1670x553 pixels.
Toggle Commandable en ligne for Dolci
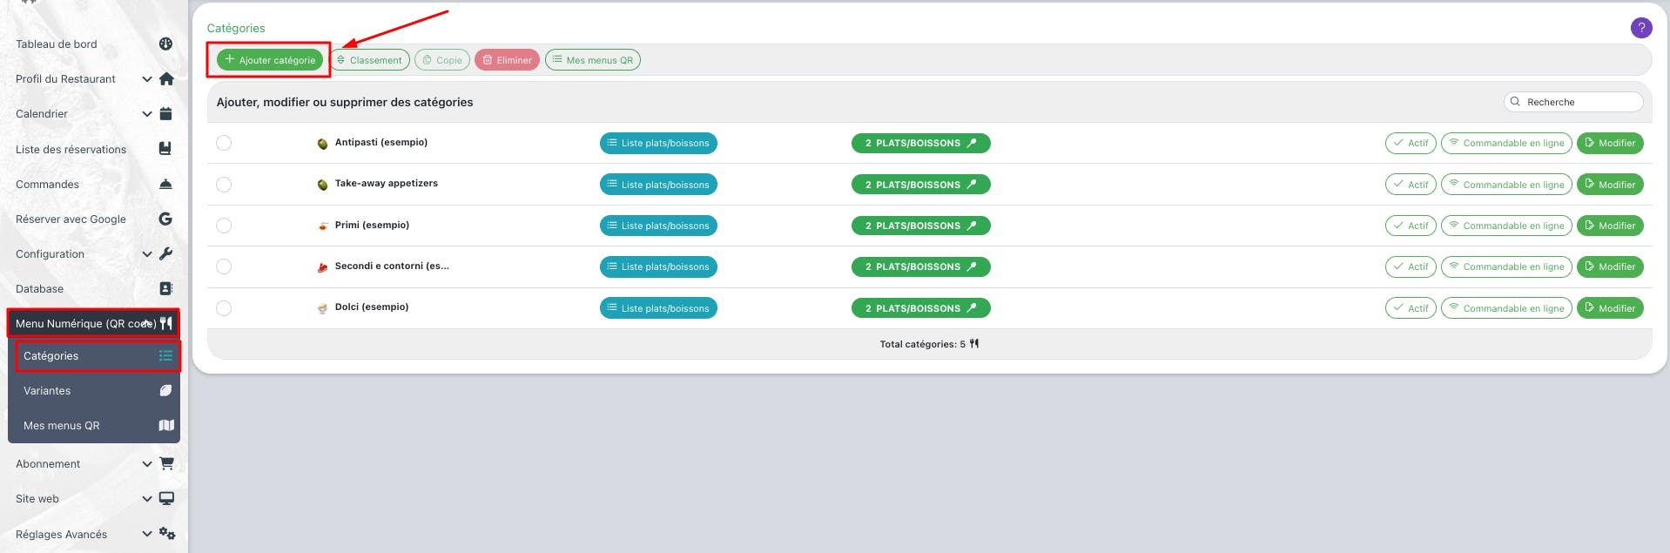(x=1506, y=308)
